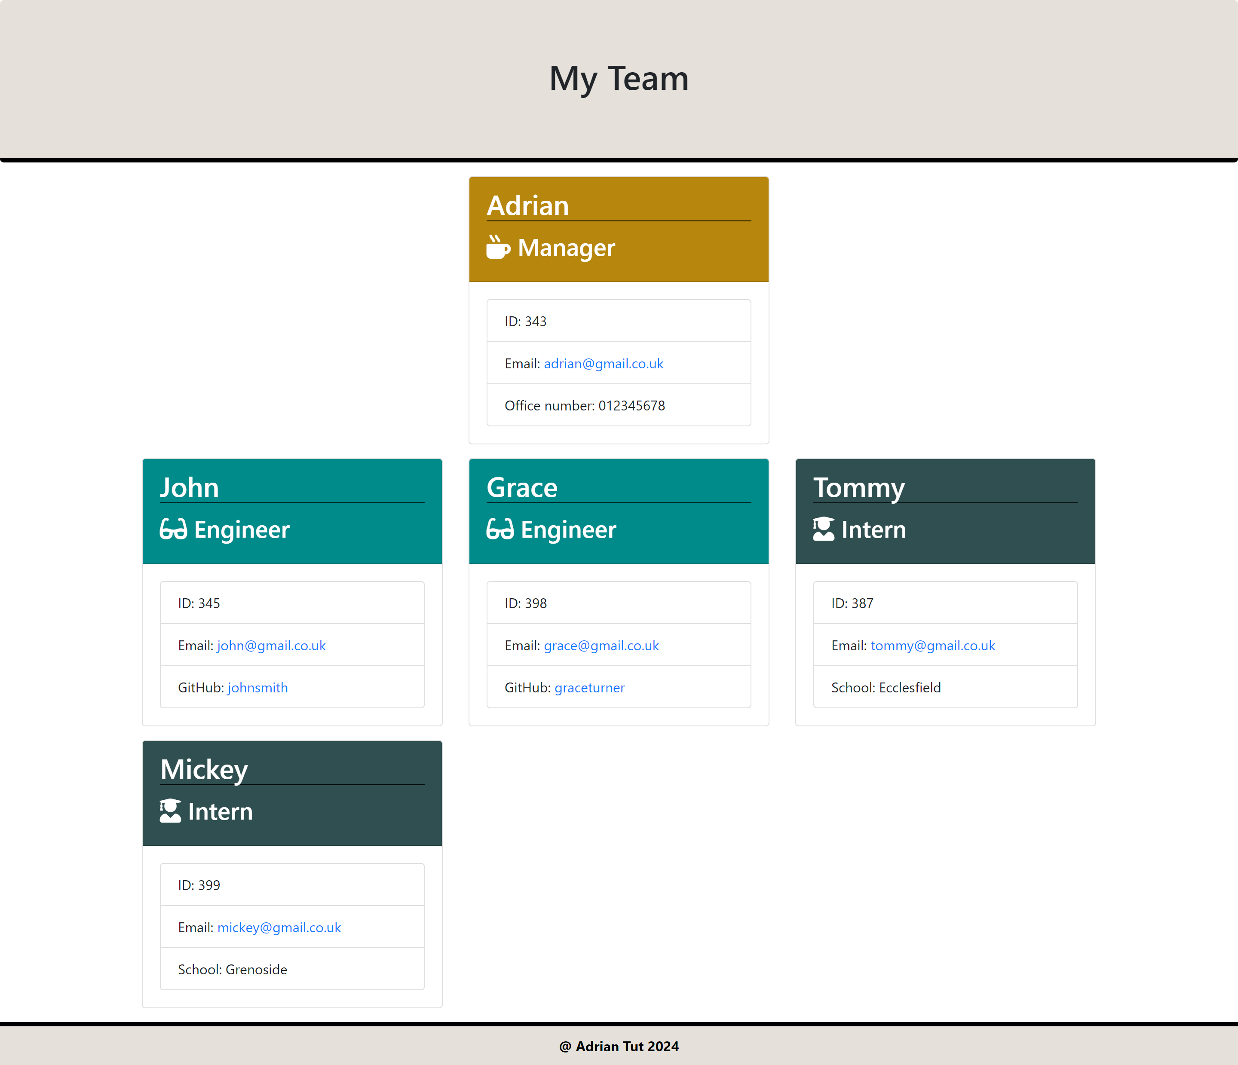Open the grace@gmail.co.uk email link

601,646
